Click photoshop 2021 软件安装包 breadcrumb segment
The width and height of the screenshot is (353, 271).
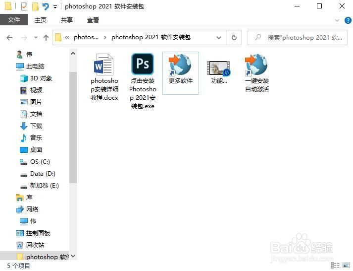[x=151, y=37]
